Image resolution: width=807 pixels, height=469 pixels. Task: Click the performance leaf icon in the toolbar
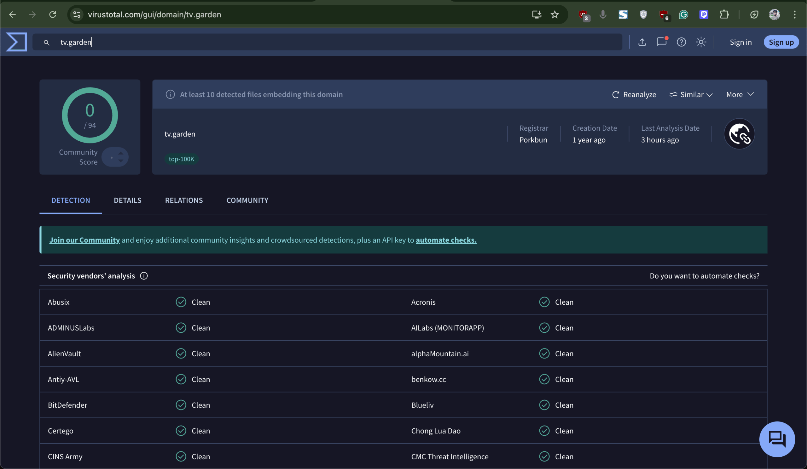(x=754, y=14)
